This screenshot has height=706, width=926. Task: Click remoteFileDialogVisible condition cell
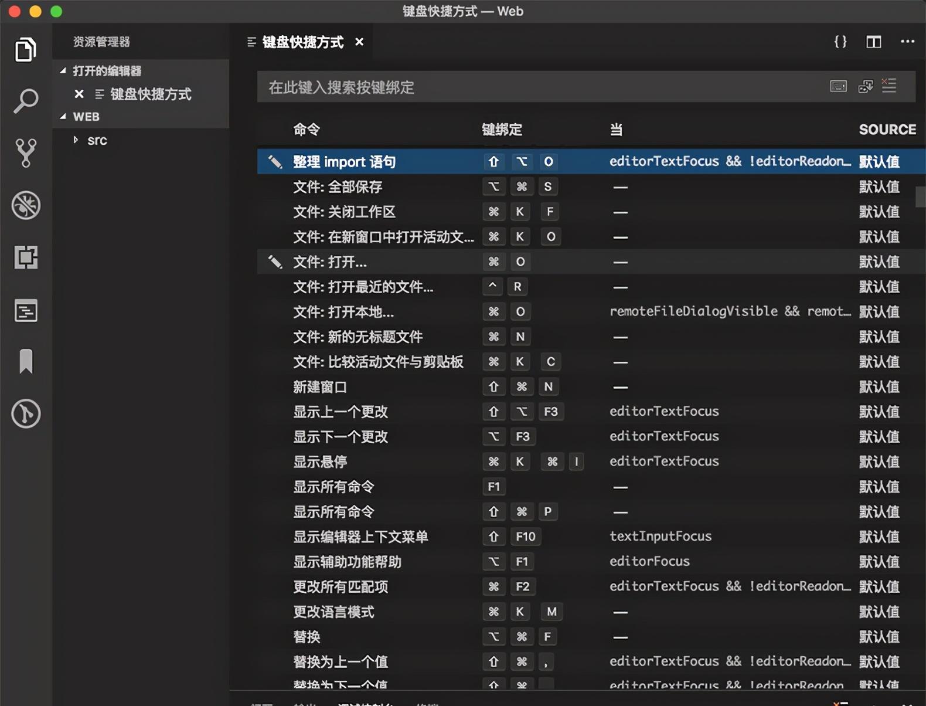tap(730, 311)
